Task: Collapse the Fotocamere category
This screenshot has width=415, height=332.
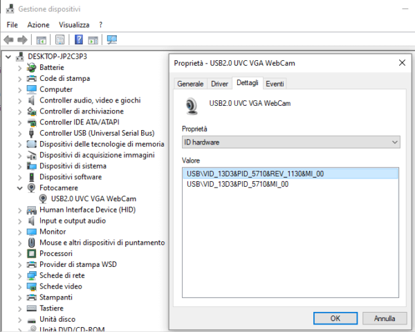Action: click(x=19, y=188)
